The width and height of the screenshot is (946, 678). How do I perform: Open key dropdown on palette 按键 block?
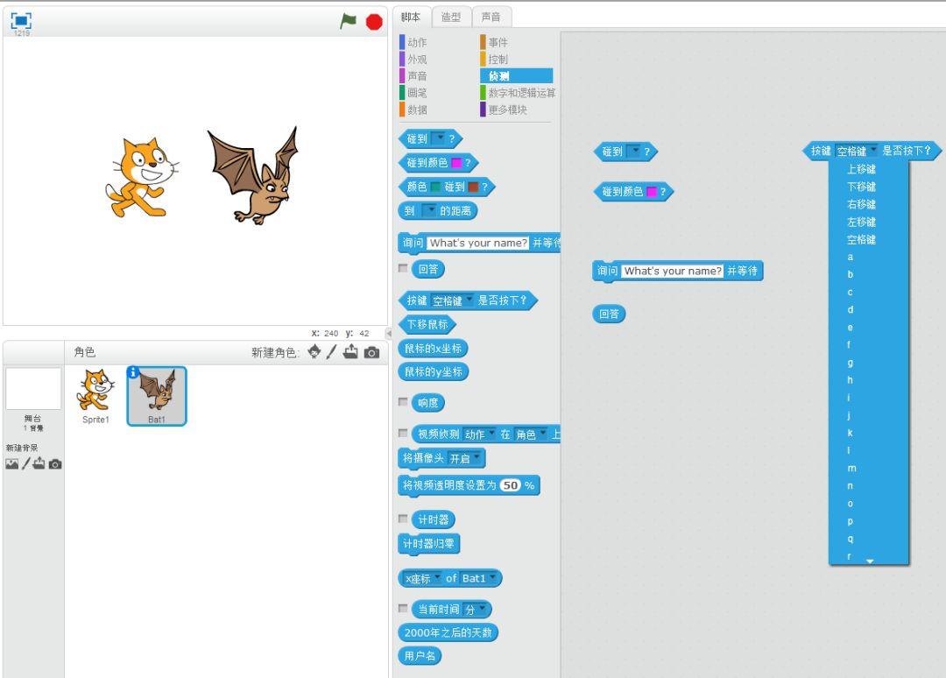[x=452, y=300]
